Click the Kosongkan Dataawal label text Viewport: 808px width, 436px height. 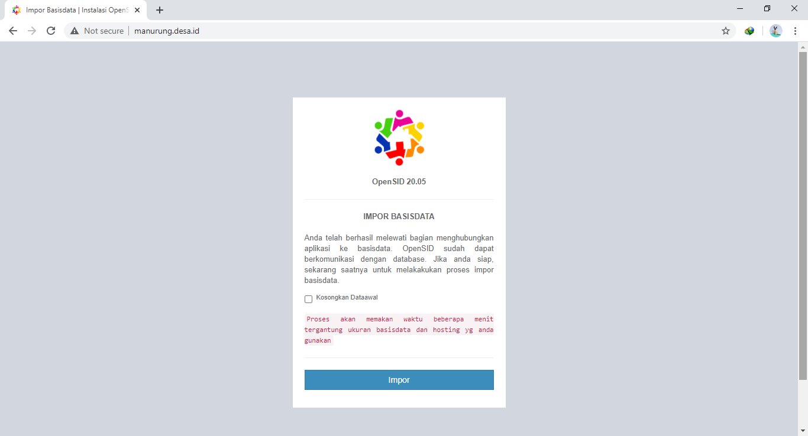(x=347, y=297)
